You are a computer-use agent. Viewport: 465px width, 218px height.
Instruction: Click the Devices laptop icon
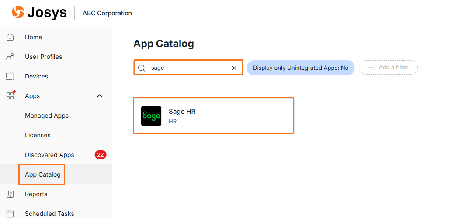point(10,76)
